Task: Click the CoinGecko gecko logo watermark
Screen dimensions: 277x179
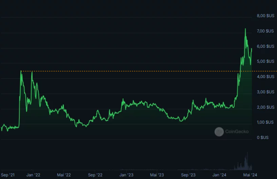Action: click(x=219, y=132)
